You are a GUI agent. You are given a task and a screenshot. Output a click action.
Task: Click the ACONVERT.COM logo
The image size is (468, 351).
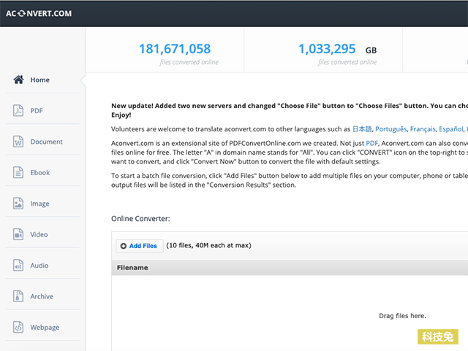tap(39, 13)
